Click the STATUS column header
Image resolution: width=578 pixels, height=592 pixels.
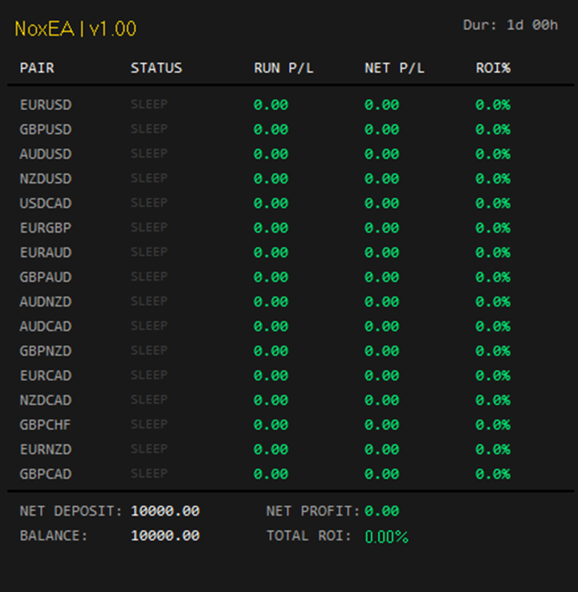[156, 68]
